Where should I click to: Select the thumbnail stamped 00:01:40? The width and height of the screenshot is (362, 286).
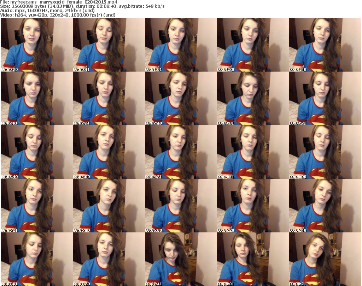(325, 45)
